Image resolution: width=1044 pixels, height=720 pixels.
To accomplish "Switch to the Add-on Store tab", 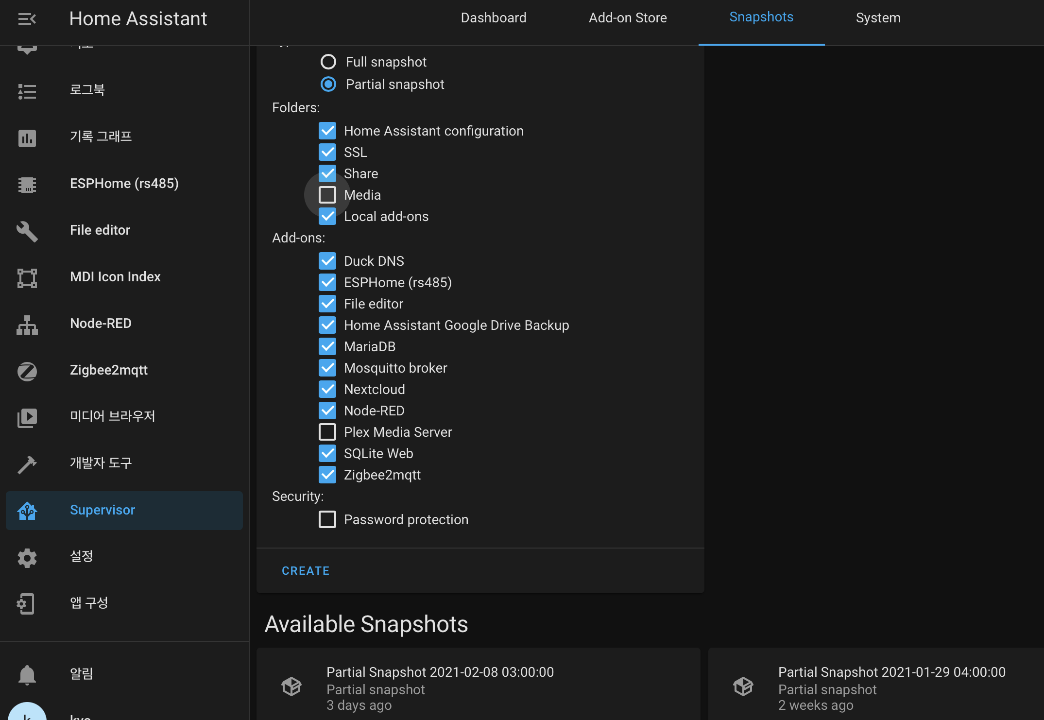I will coord(628,18).
